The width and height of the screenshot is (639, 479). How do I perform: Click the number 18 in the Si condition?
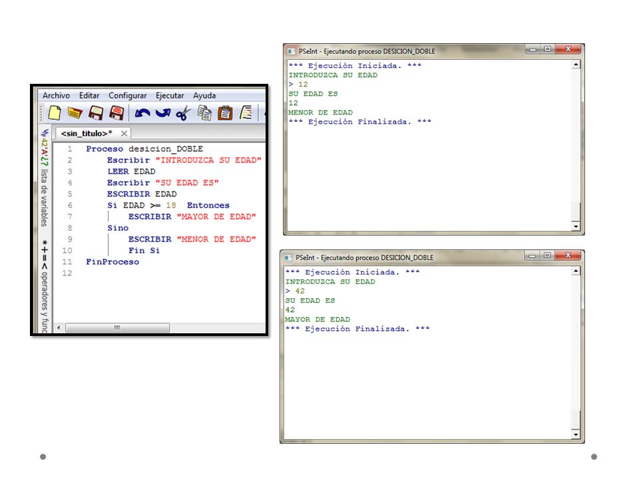[171, 206]
